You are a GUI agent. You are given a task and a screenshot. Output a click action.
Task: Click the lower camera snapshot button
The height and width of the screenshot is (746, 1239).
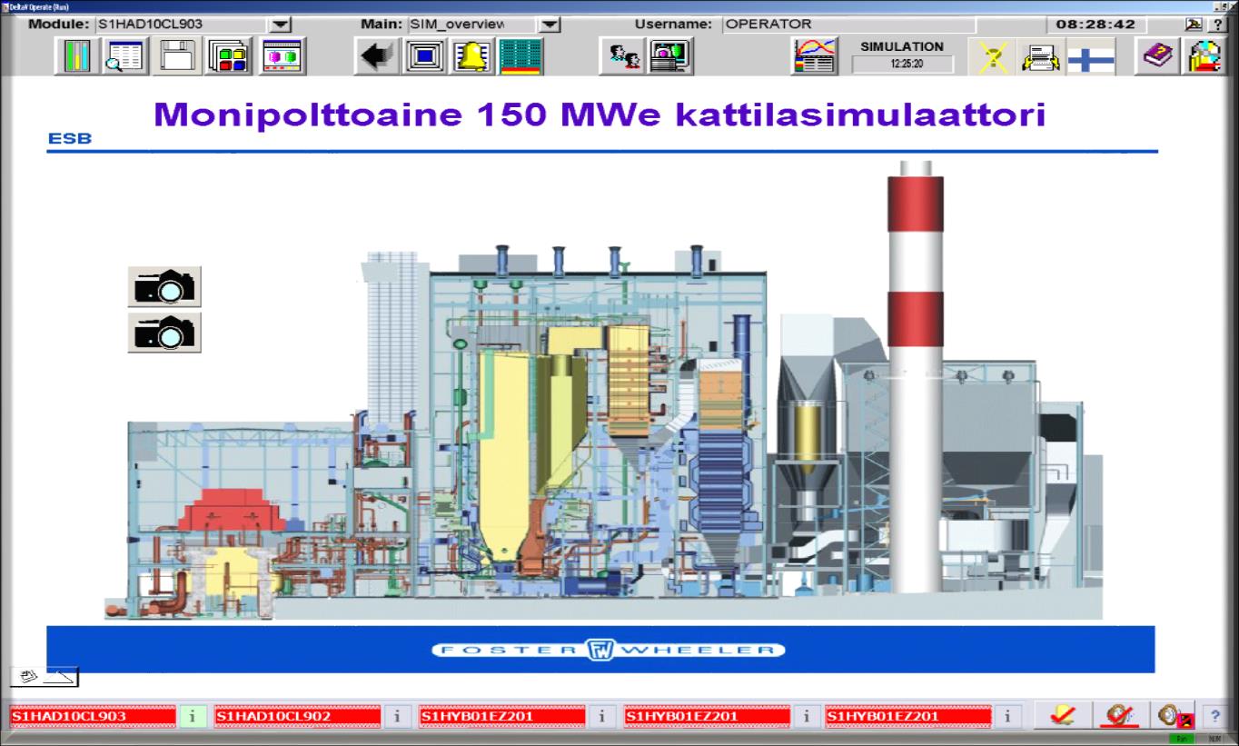[164, 333]
